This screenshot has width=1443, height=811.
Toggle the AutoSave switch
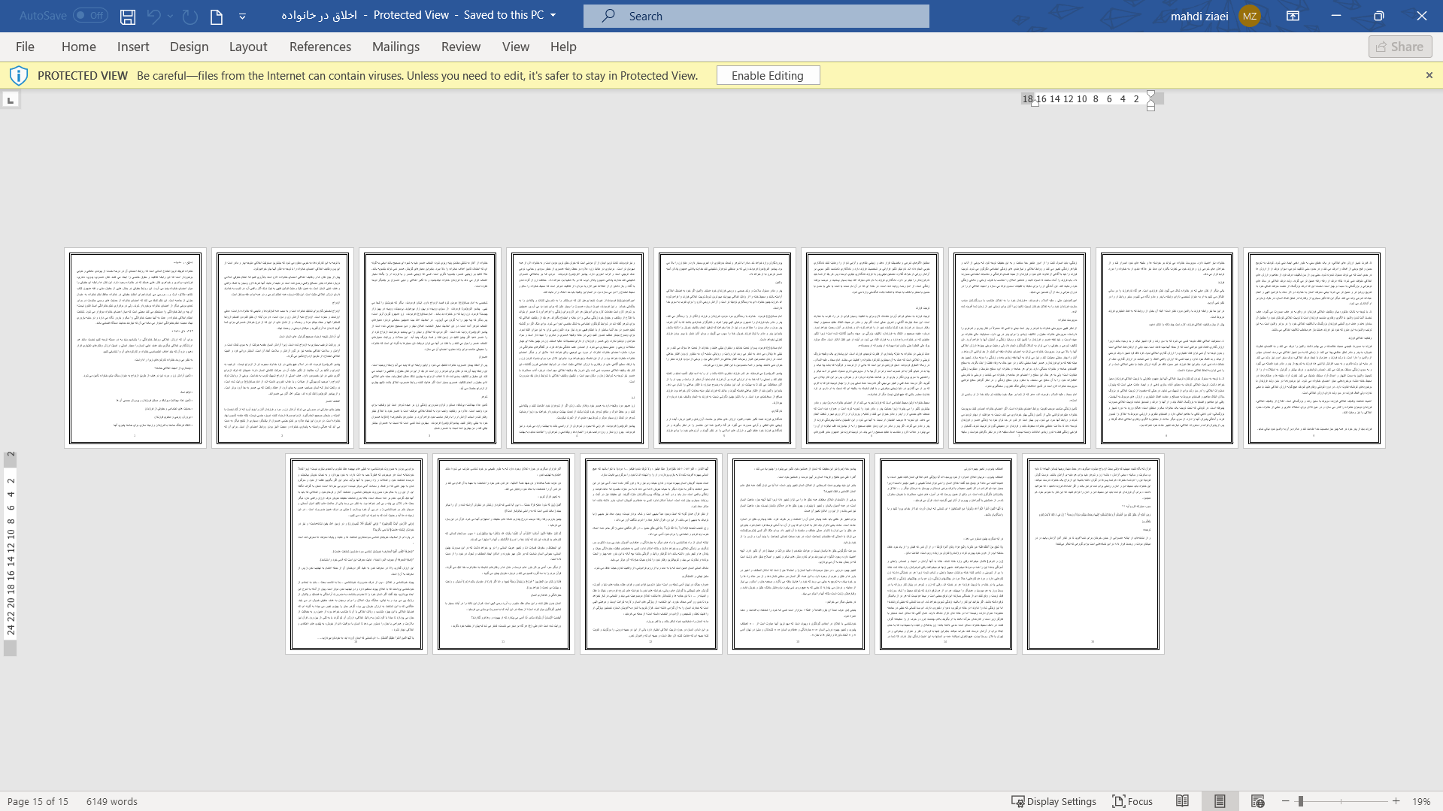[90, 15]
